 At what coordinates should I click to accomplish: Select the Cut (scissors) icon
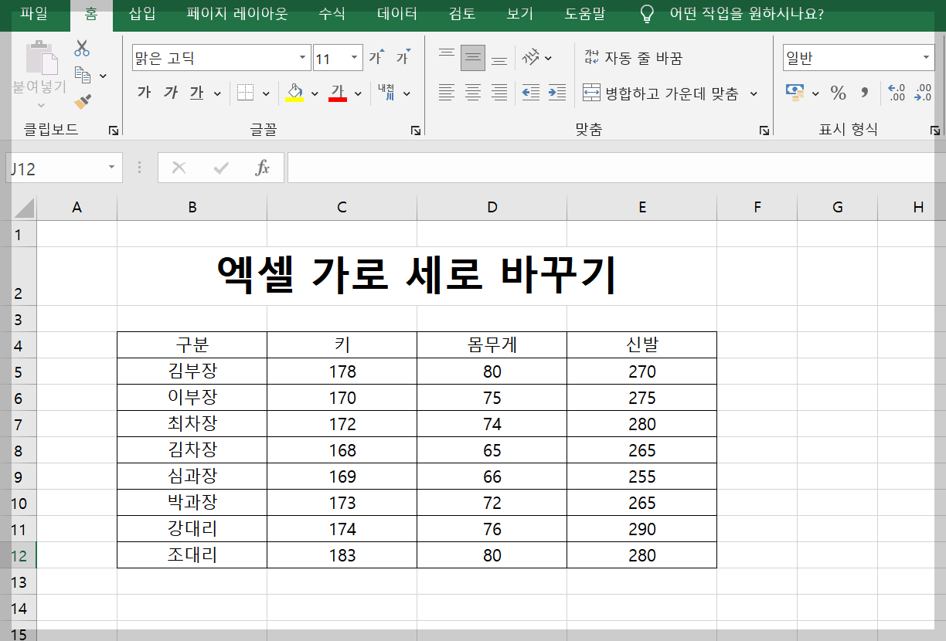tap(83, 47)
